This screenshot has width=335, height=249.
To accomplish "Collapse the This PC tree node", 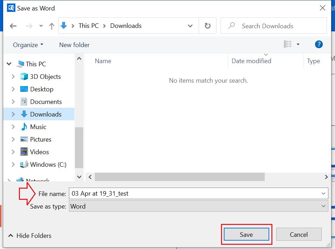I will tap(9, 64).
